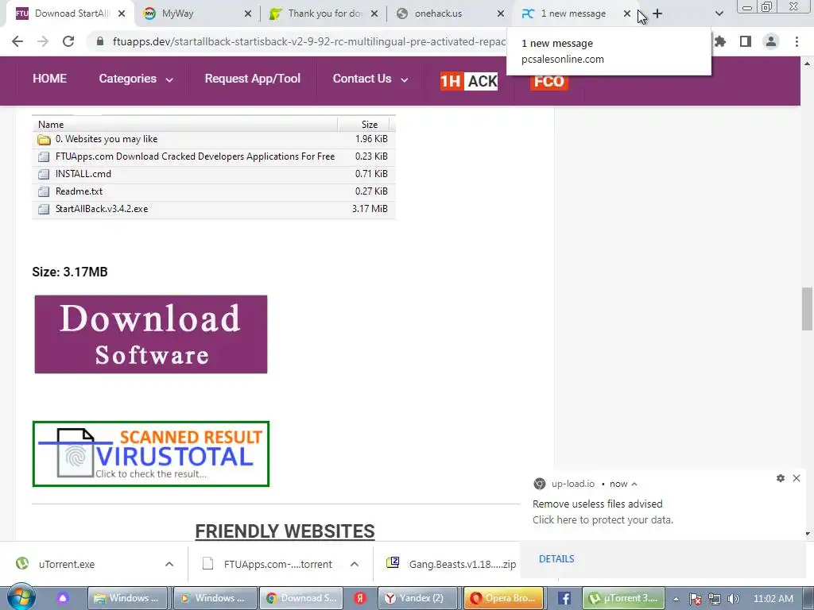Open a new tab with plus button

tap(657, 14)
